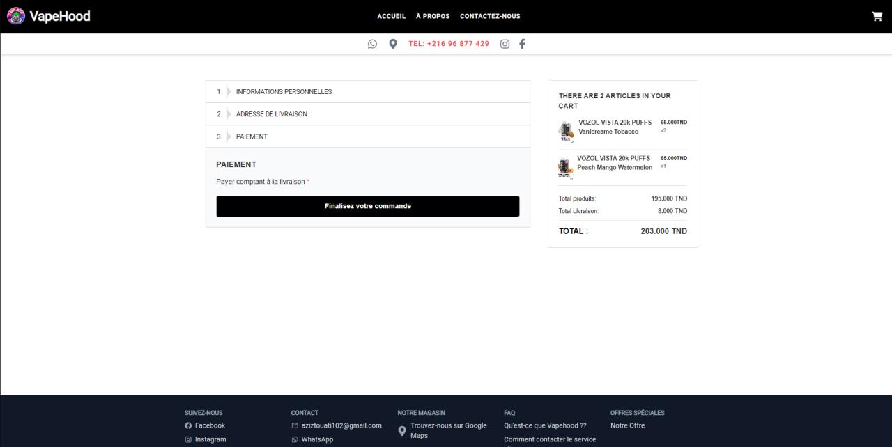Open Notre Offre in the footer
The width and height of the screenshot is (892, 447).
[x=627, y=425]
